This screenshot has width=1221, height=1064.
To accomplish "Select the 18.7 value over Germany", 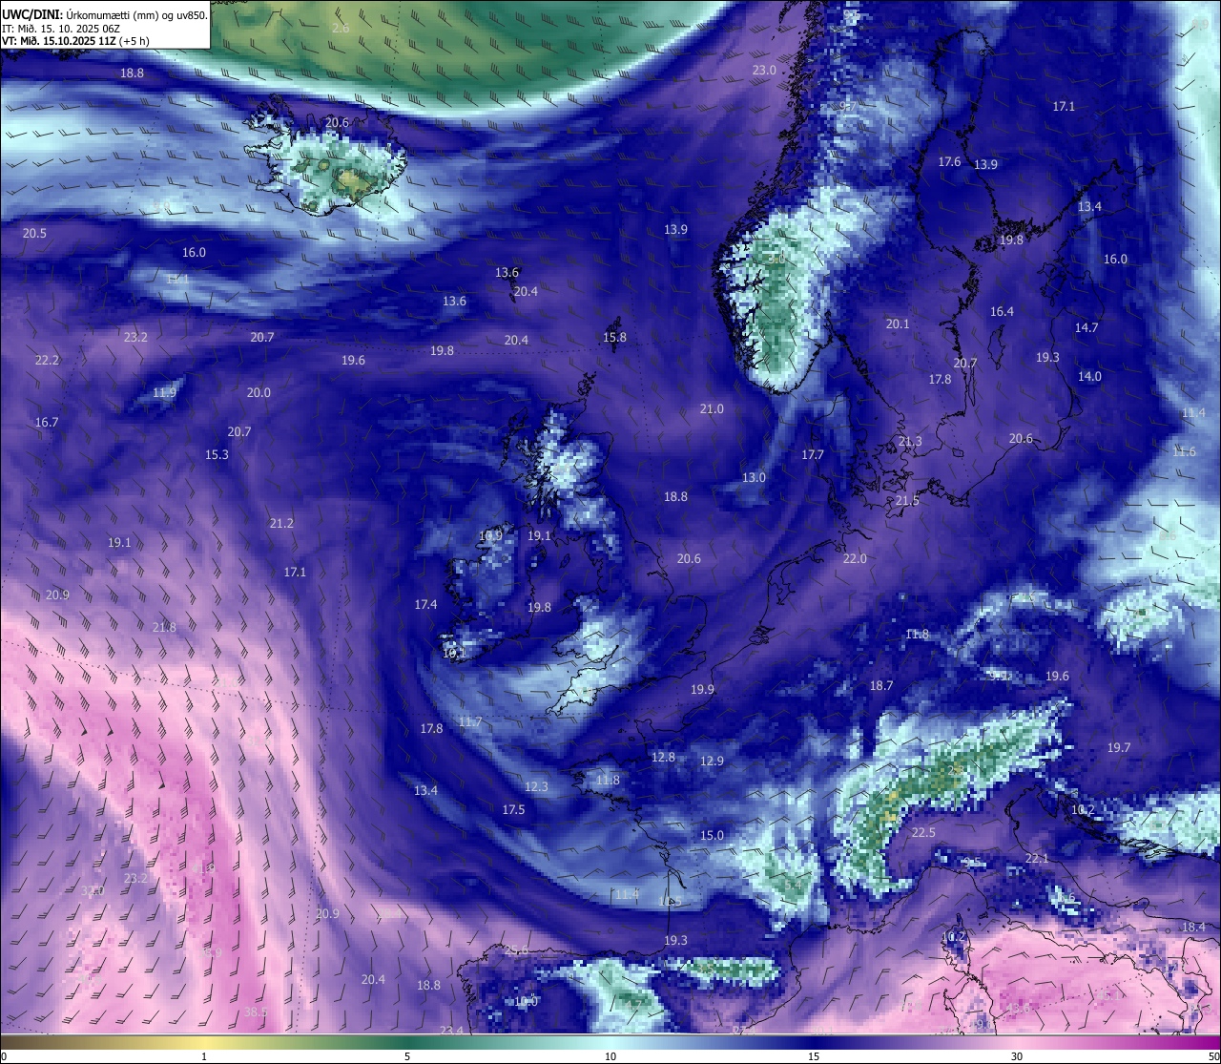I will 881,686.
